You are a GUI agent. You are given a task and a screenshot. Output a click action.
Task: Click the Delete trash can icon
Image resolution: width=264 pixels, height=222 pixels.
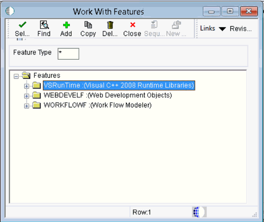click(x=110, y=25)
